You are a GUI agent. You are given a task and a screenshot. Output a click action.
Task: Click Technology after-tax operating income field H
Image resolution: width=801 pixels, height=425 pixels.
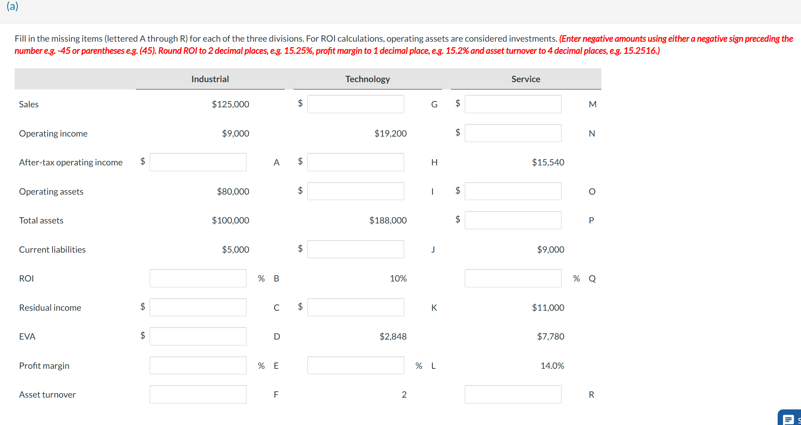click(x=356, y=162)
